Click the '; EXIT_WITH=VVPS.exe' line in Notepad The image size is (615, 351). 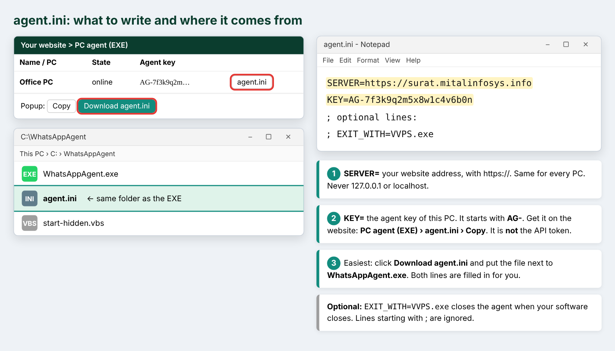(x=380, y=134)
